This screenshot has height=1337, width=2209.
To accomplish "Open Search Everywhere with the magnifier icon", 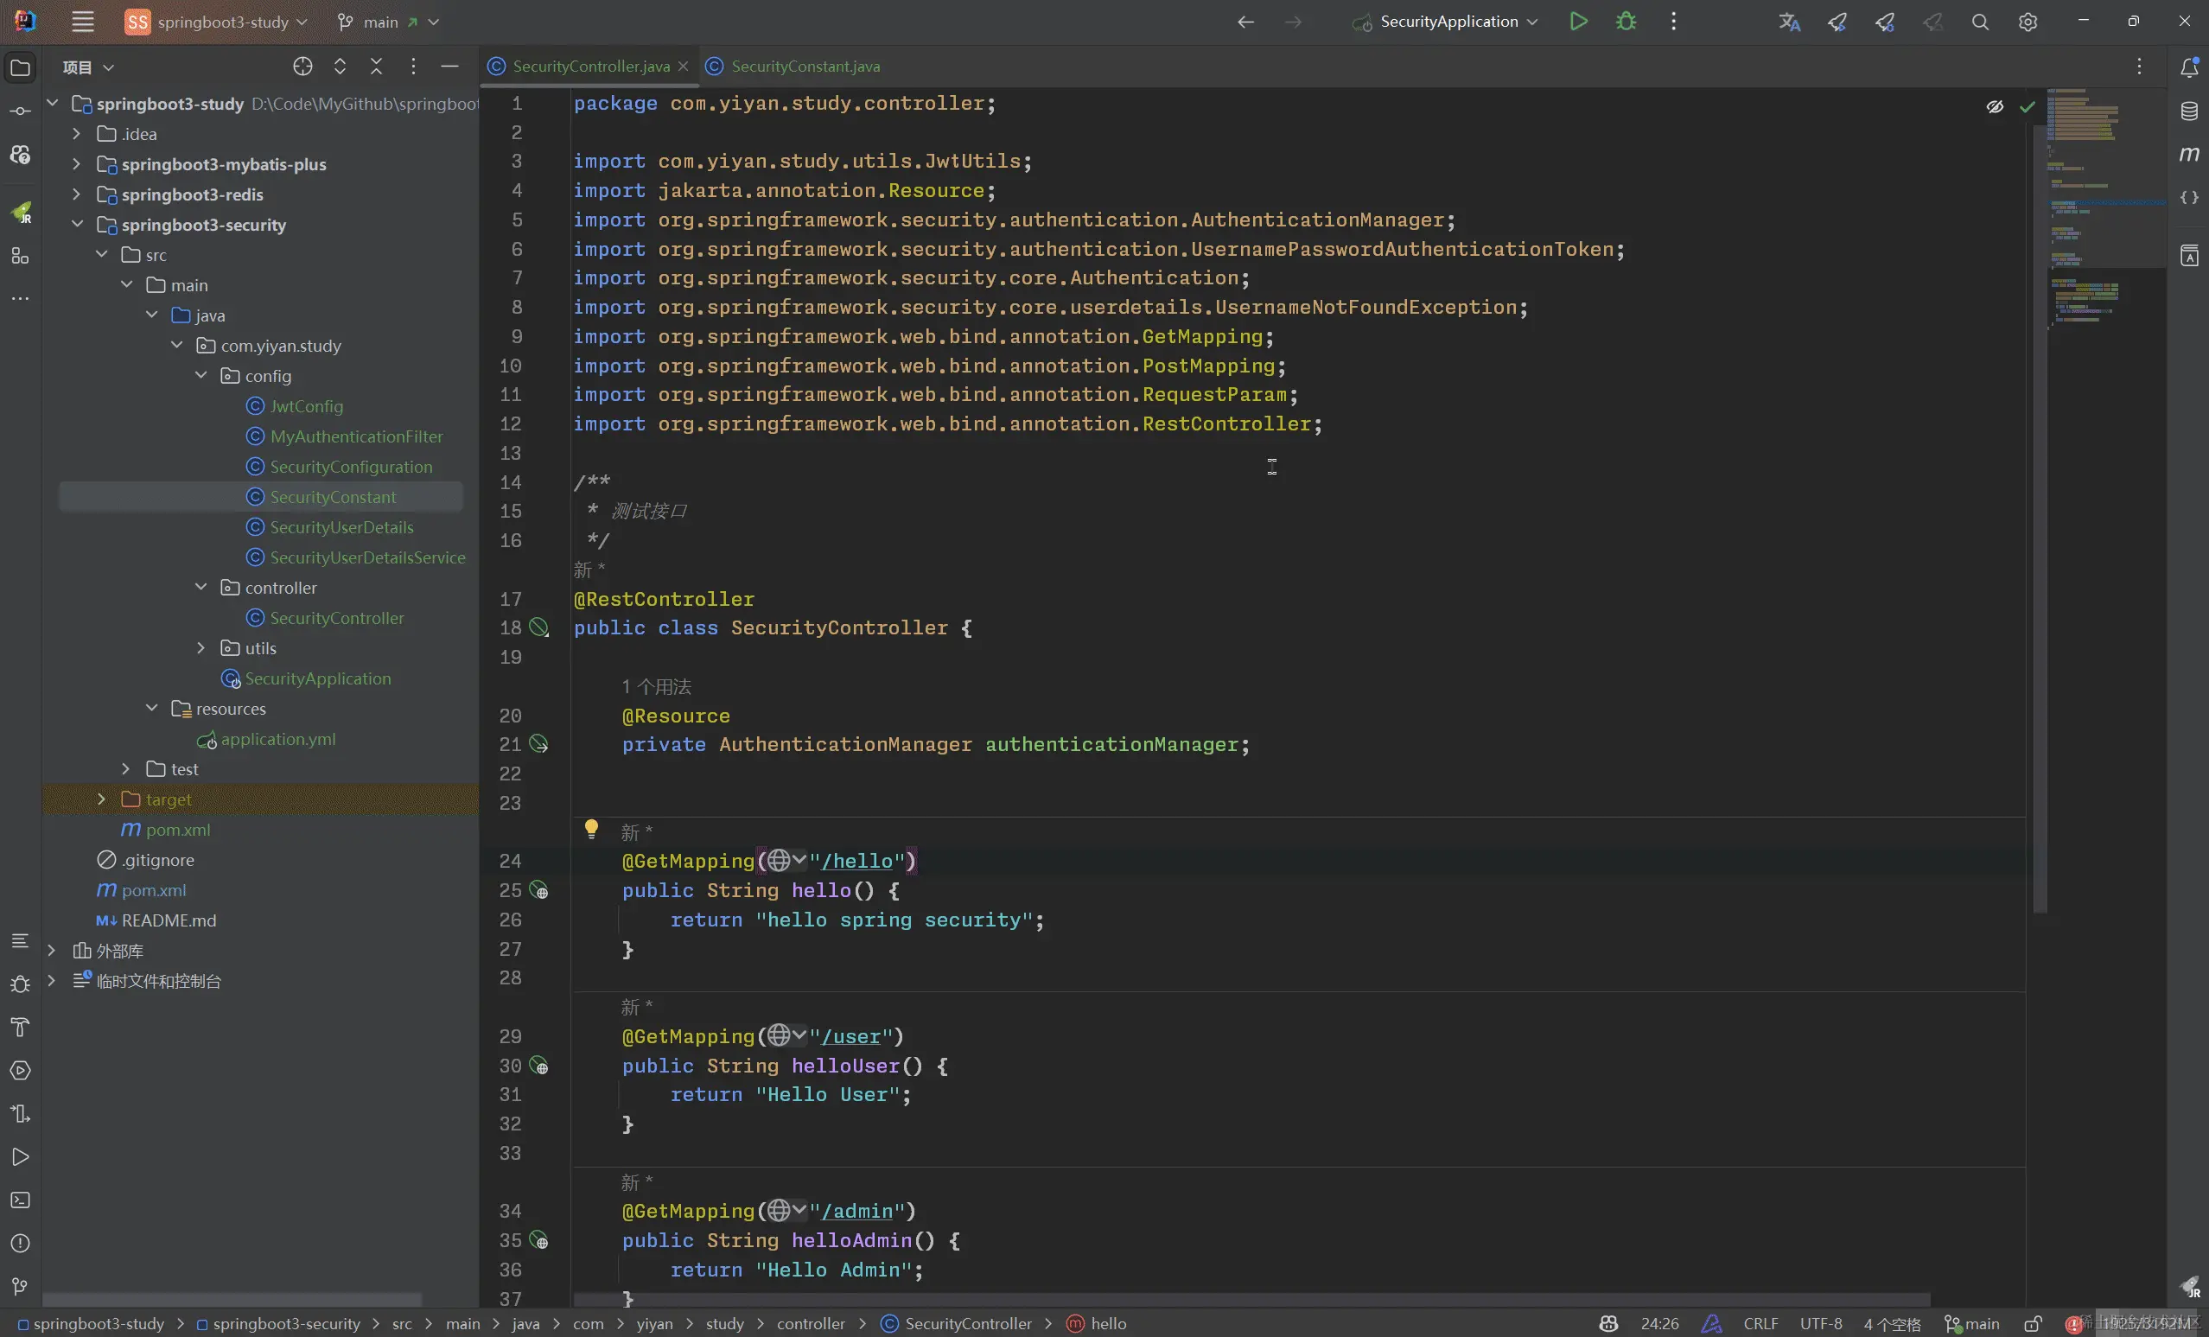I will pyautogui.click(x=1980, y=22).
